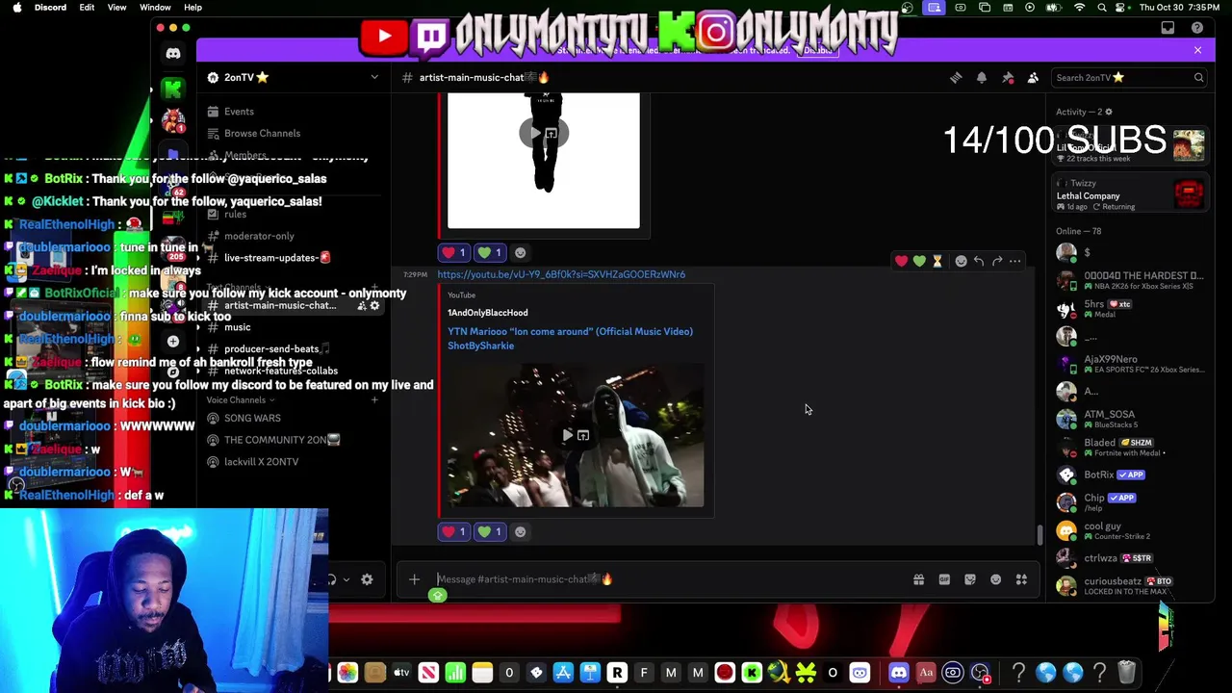Click the plus attachment button
The image size is (1232, 693).
pyautogui.click(x=414, y=579)
